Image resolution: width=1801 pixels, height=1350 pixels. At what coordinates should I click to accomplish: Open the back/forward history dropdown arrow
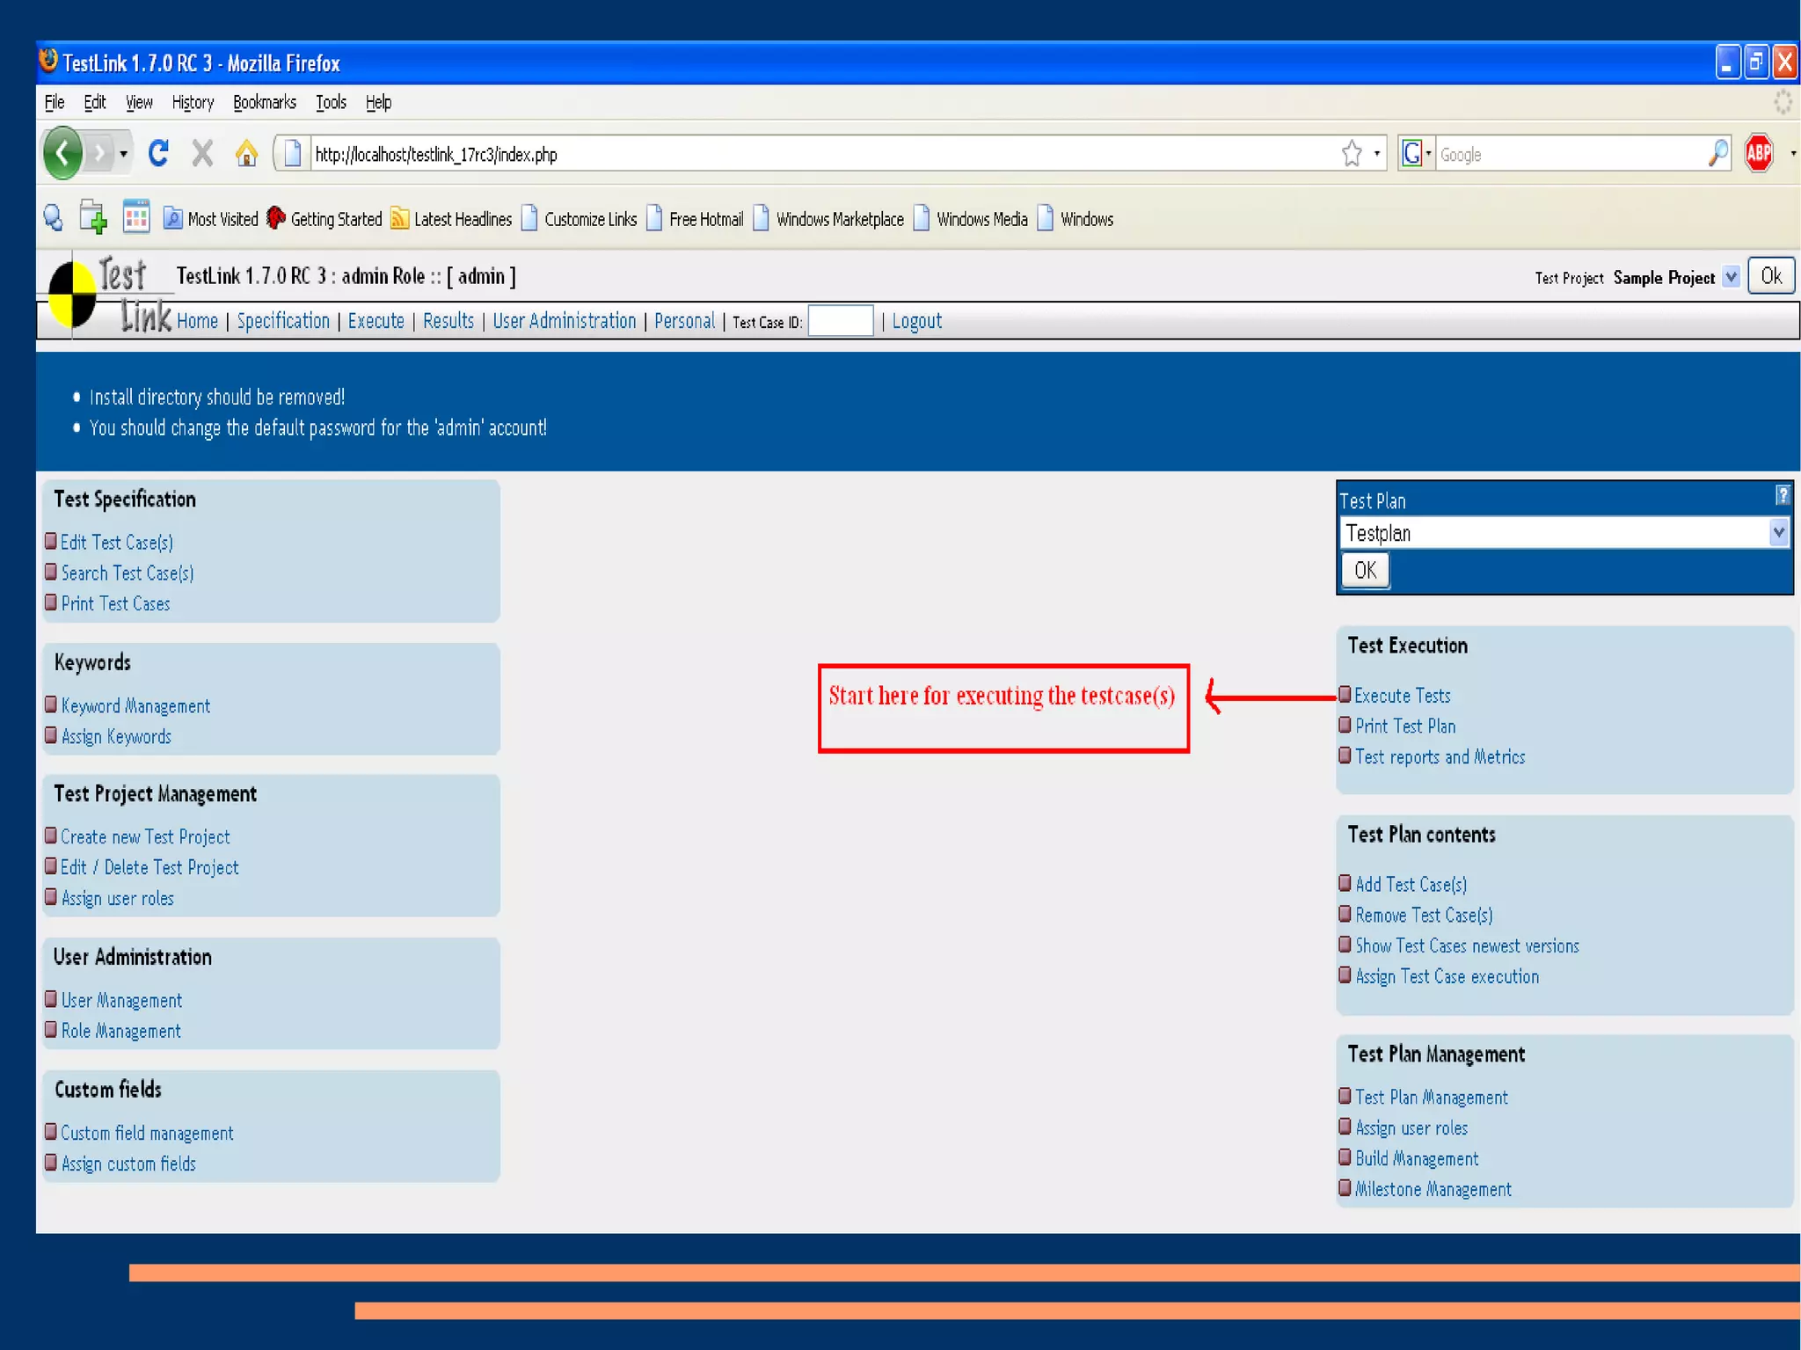tap(124, 155)
